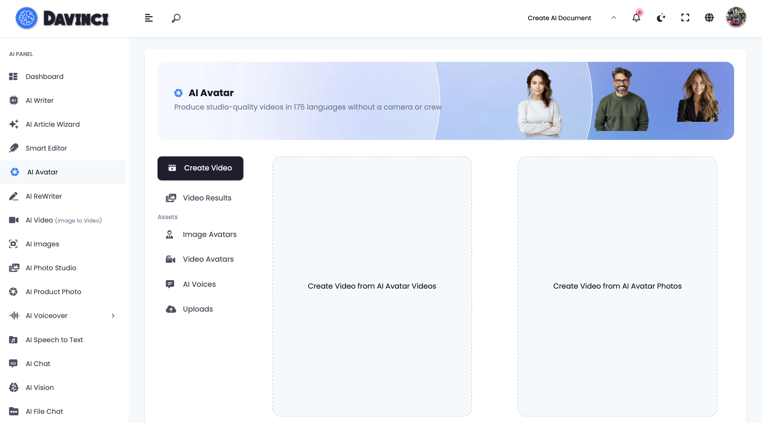762x423 pixels.
Task: Select Create Video from AI Avatar Photos card
Action: [617, 286]
